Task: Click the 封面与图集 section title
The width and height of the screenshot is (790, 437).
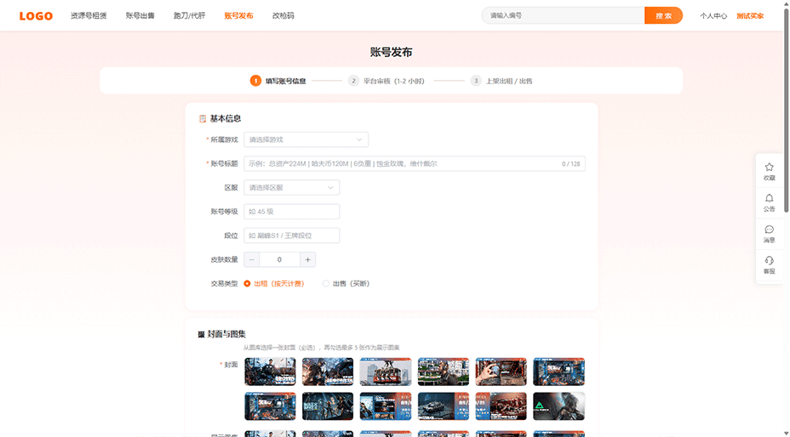Action: coord(226,334)
